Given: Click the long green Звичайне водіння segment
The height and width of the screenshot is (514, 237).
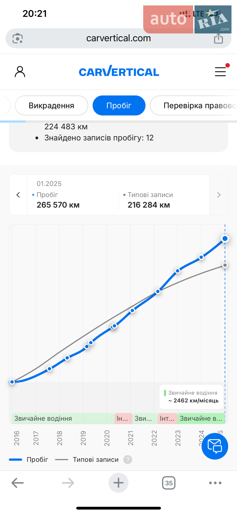Looking at the screenshot, I should 63,418.
